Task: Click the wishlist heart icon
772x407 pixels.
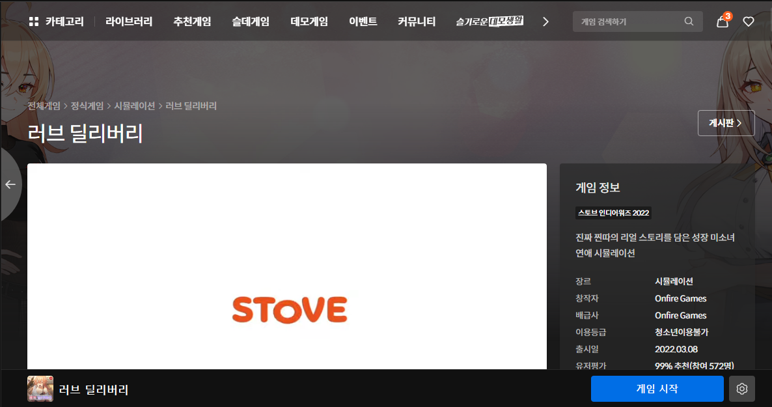Action: tap(749, 21)
